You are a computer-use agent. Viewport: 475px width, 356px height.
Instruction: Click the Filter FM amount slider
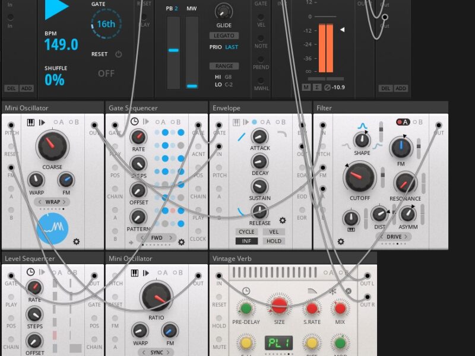pos(419,148)
